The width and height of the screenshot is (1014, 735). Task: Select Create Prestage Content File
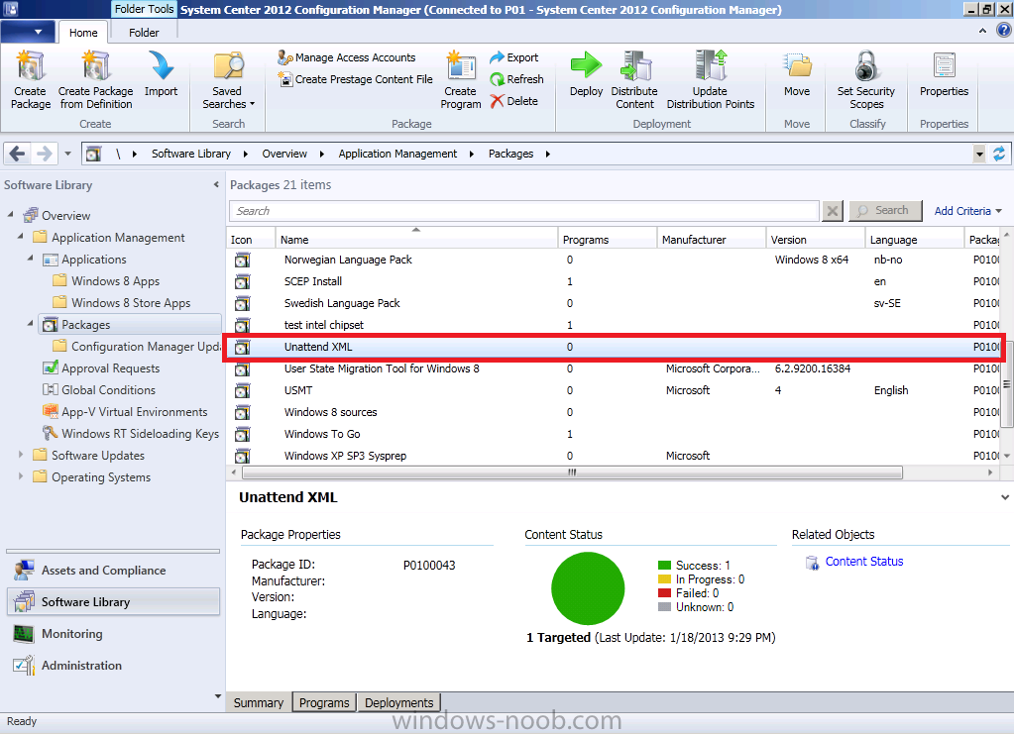(355, 79)
